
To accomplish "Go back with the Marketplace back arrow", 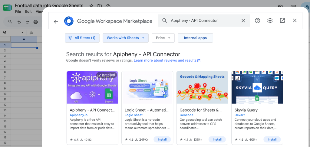I will (56, 21).
